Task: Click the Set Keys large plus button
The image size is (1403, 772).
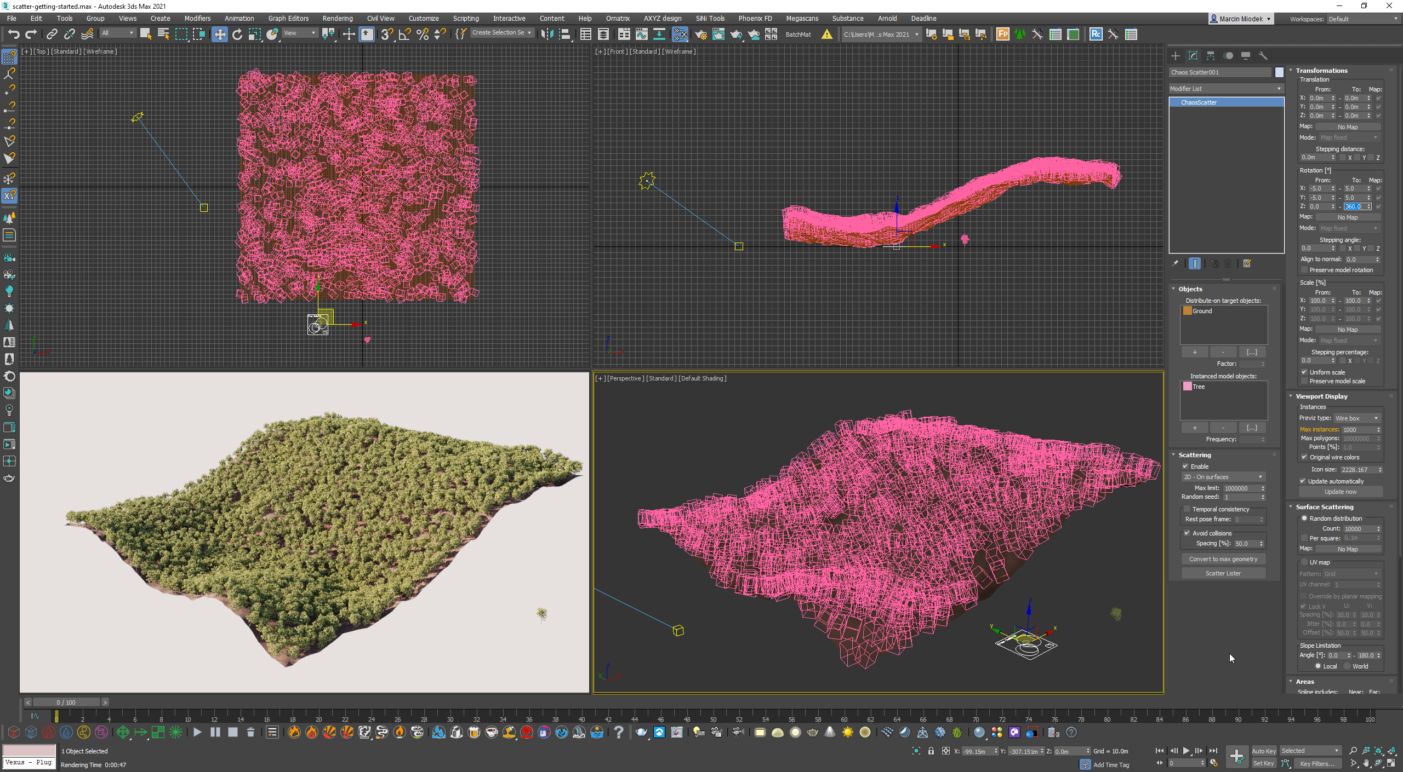Action: 1237,757
